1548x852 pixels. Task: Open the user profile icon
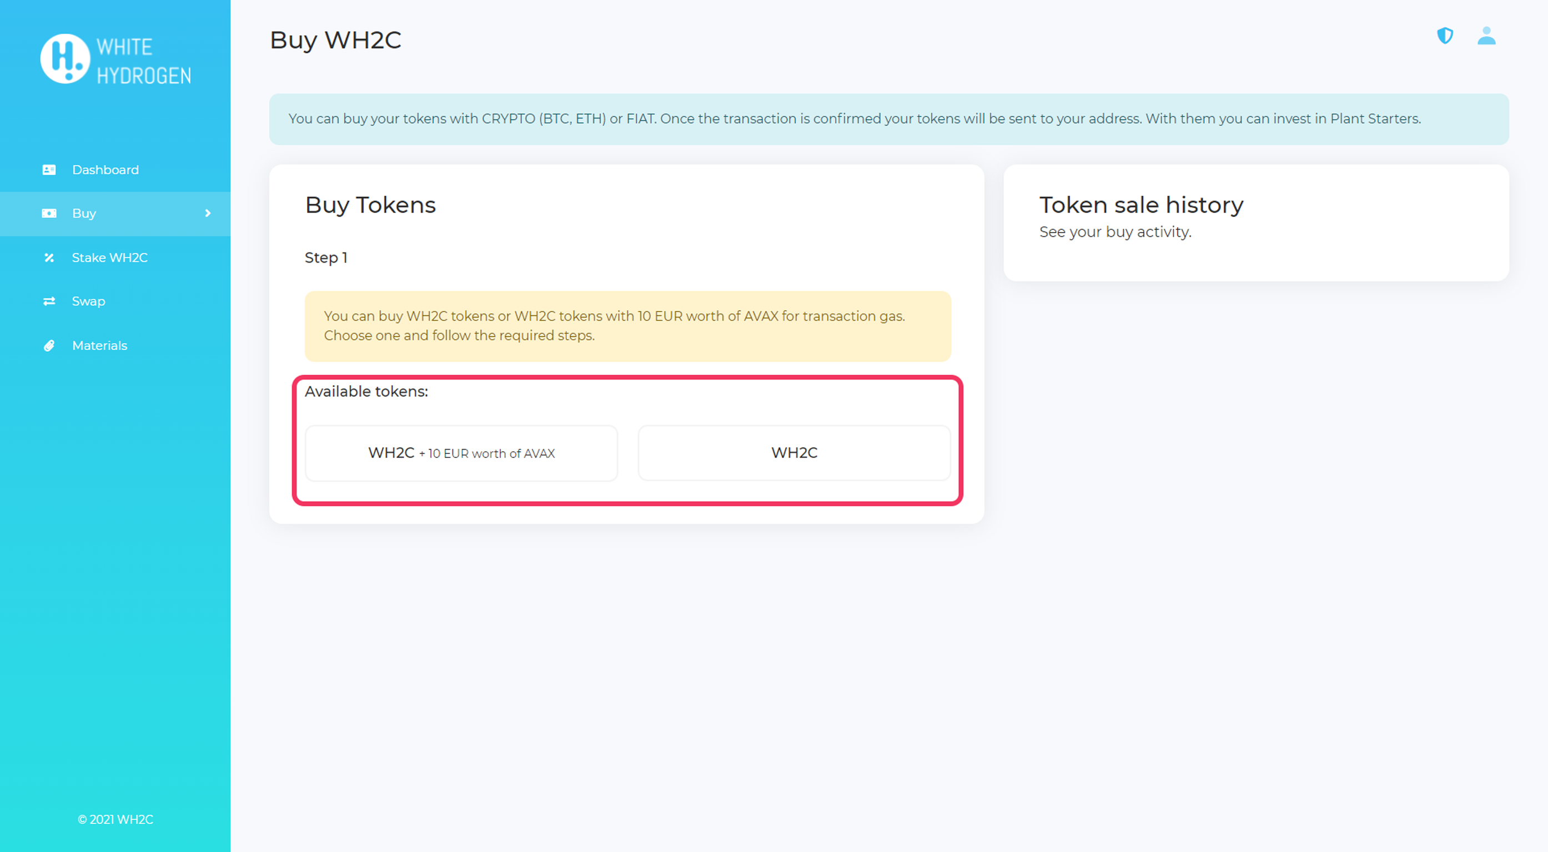pos(1486,37)
